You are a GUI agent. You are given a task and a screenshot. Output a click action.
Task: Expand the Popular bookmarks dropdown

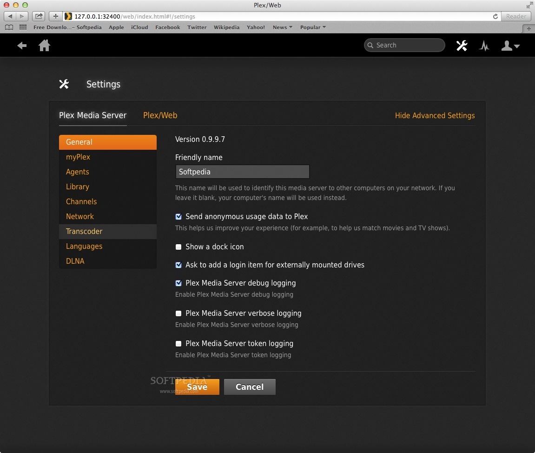point(313,27)
